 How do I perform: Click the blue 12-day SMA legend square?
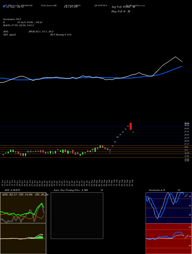coord(4,7)
